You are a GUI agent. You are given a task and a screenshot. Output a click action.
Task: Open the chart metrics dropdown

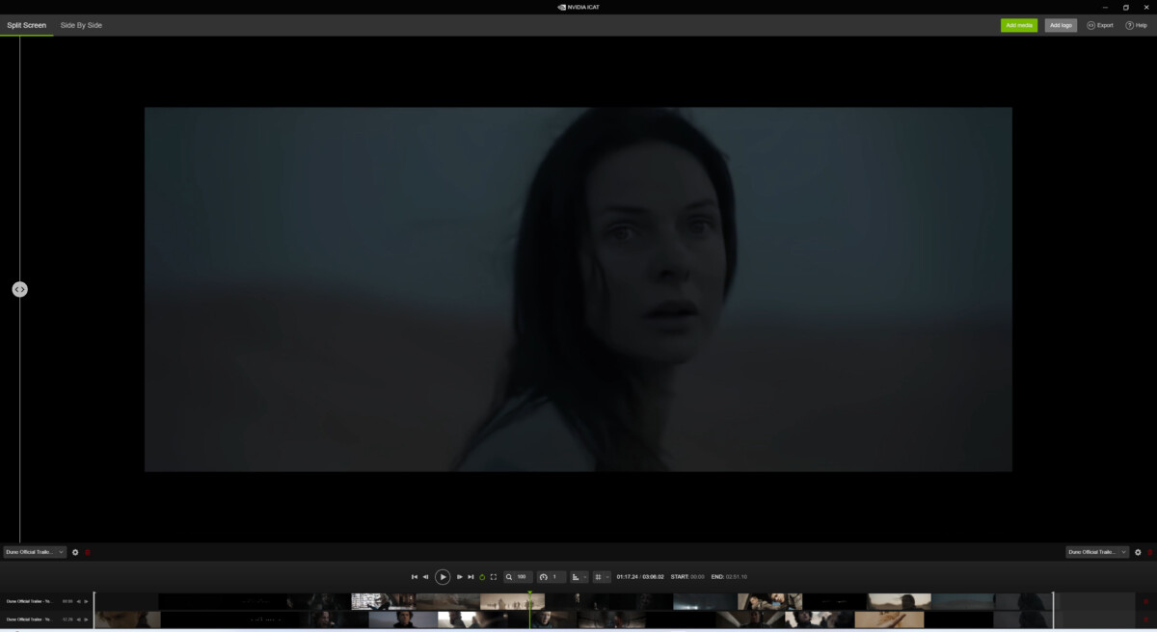click(x=579, y=577)
